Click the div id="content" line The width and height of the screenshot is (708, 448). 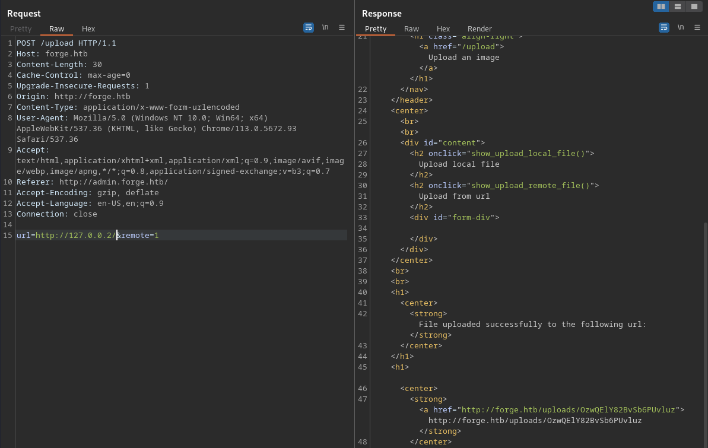[x=443, y=143]
